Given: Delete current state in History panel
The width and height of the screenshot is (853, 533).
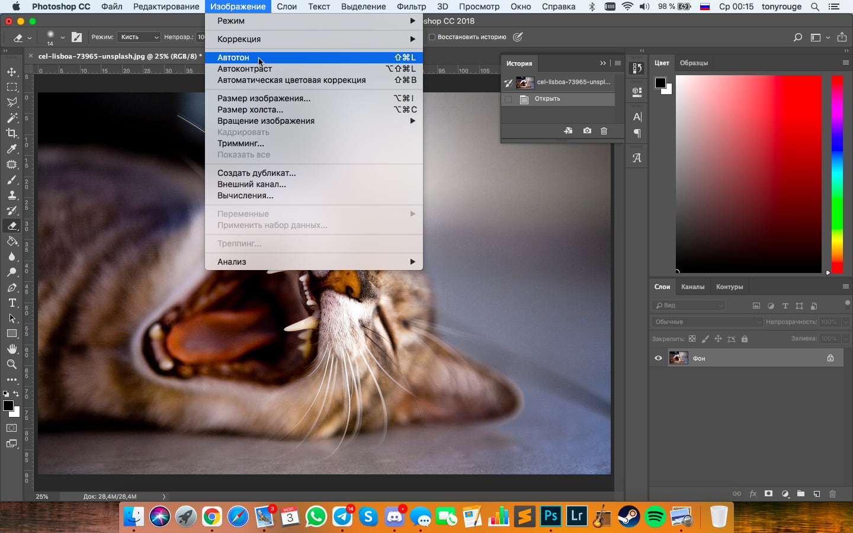Looking at the screenshot, I should tap(604, 131).
